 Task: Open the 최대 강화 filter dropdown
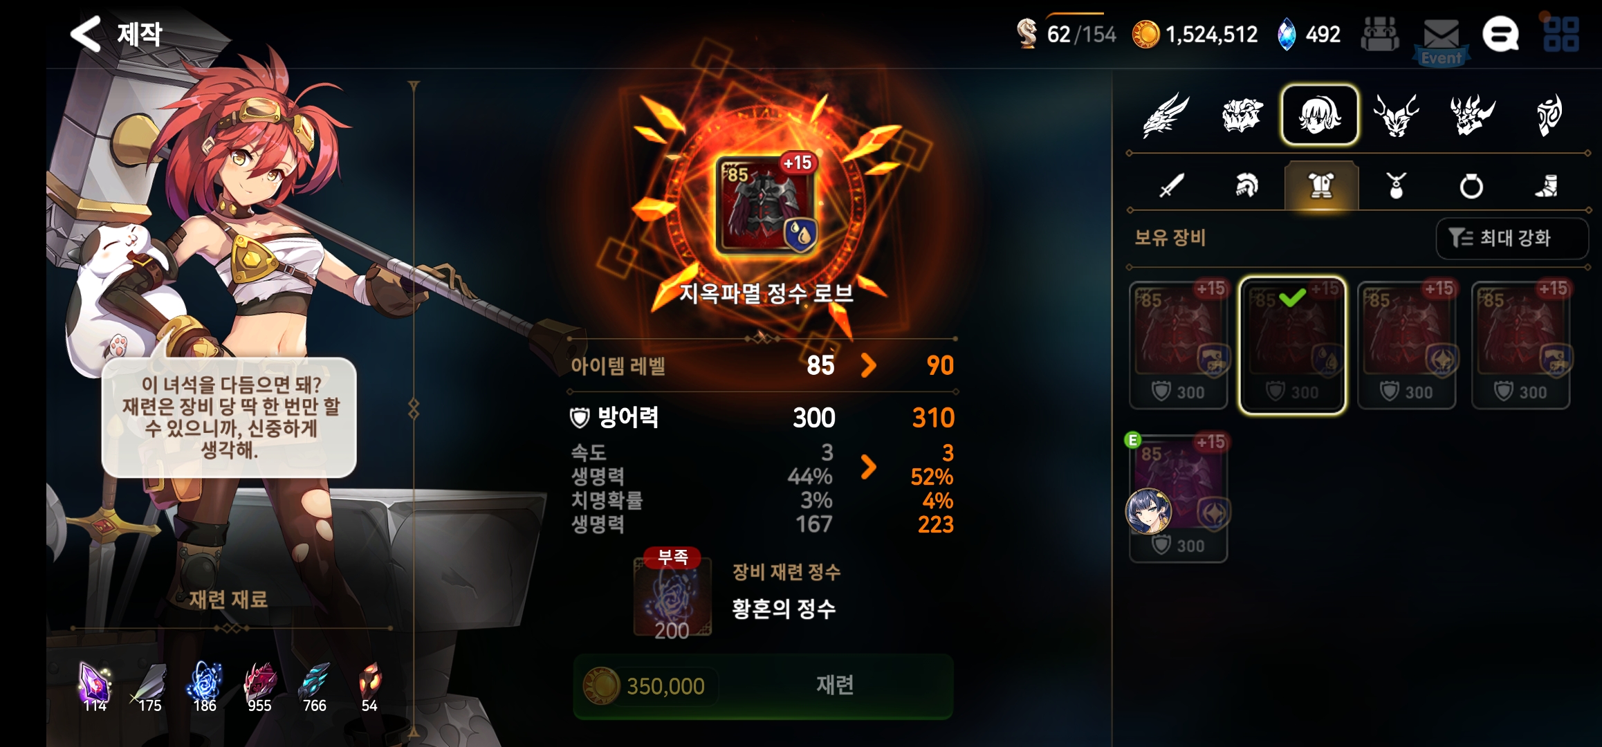coord(1511,238)
